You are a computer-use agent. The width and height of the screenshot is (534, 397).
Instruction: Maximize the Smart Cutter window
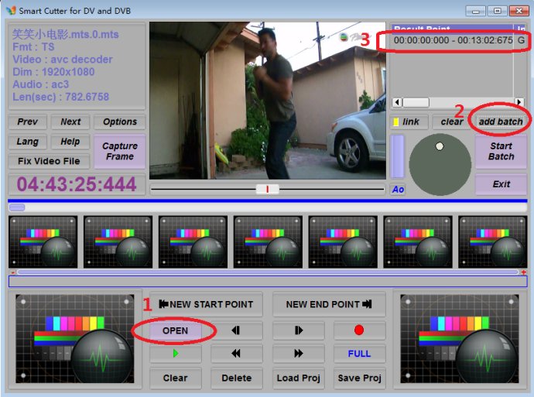pos(497,11)
